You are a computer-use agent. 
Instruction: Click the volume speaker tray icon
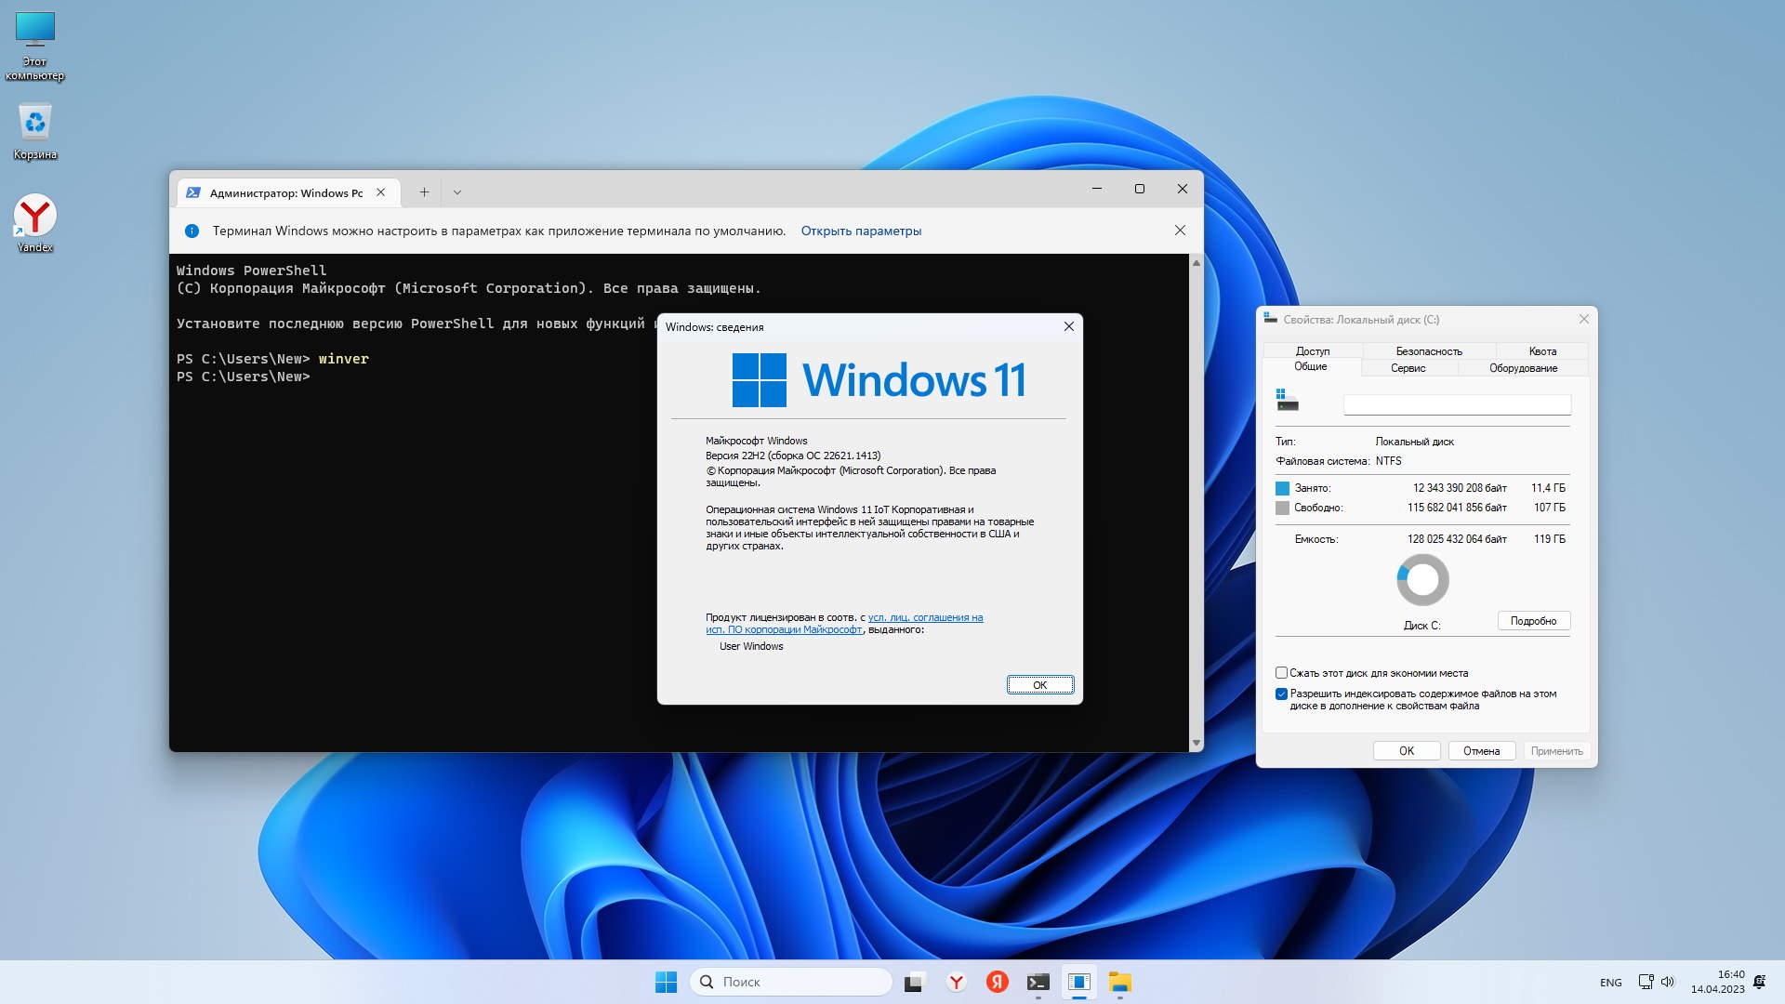pos(1667,982)
